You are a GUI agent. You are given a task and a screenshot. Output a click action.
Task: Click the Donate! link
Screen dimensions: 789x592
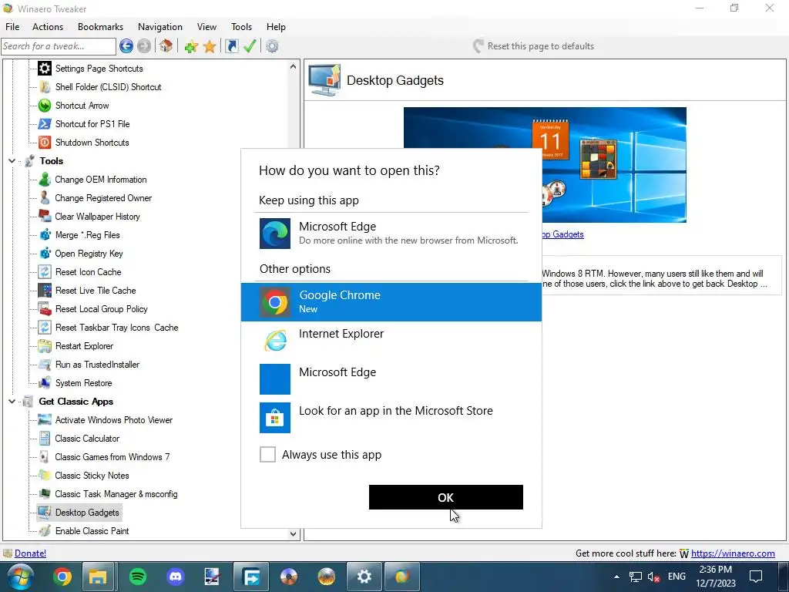pos(31,553)
